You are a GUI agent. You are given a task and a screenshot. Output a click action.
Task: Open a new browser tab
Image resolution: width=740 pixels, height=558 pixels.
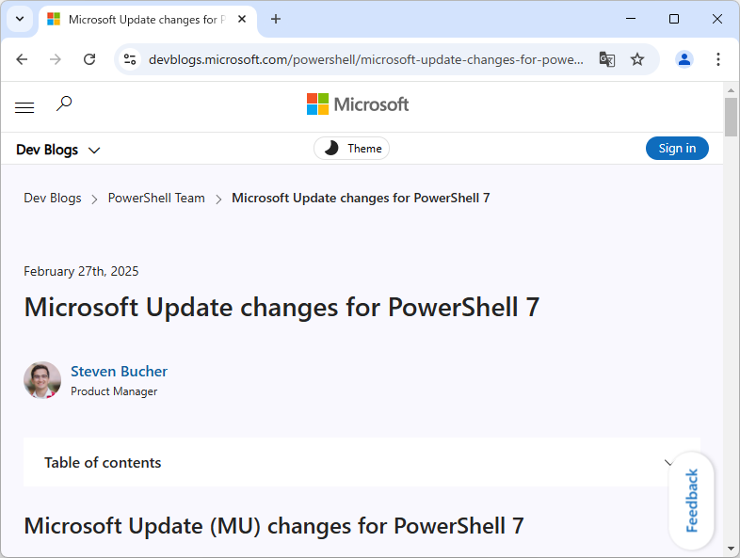pos(276,19)
